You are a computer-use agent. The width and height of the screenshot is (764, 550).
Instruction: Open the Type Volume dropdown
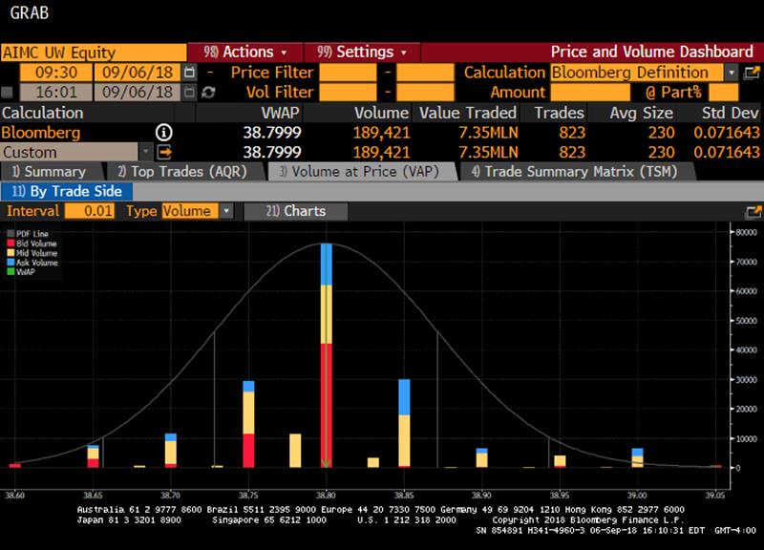pos(226,211)
